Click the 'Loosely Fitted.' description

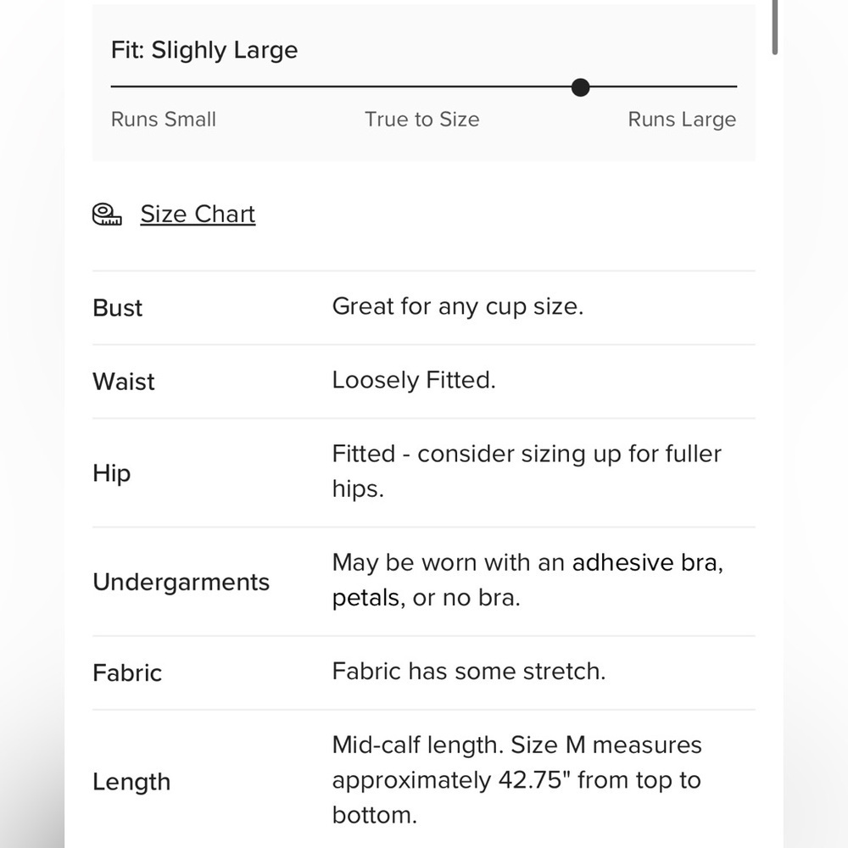414,380
